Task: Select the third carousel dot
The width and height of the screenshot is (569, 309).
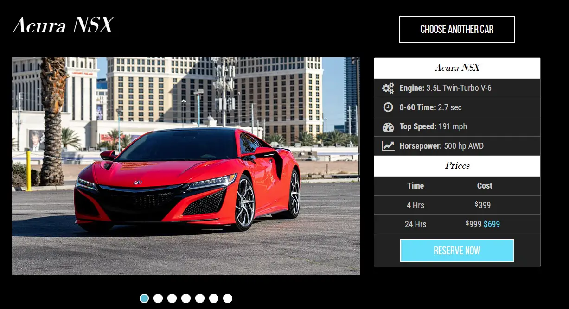Action: tap(172, 298)
